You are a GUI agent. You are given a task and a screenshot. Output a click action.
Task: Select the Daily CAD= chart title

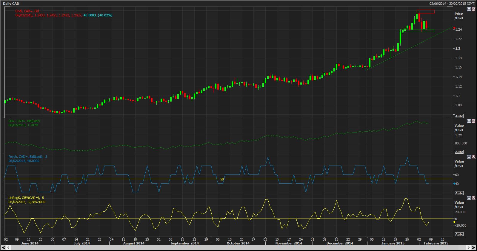point(13,4)
